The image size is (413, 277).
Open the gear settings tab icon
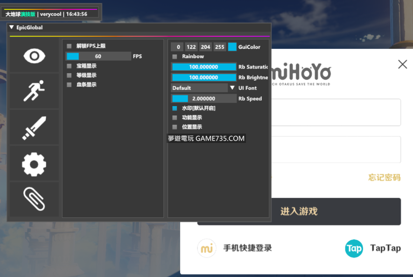point(34,163)
